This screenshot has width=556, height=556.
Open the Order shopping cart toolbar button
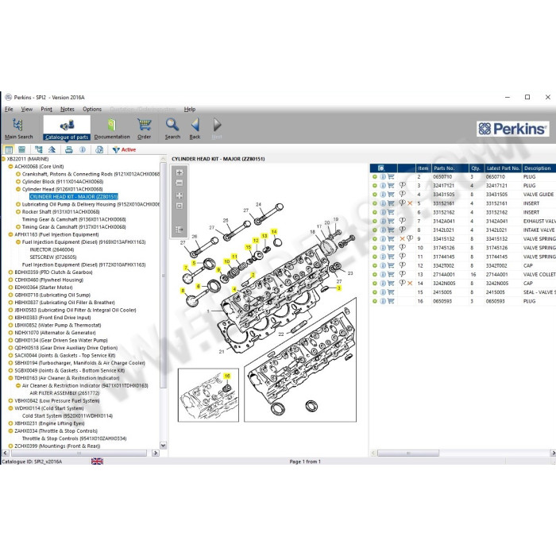coord(144,129)
